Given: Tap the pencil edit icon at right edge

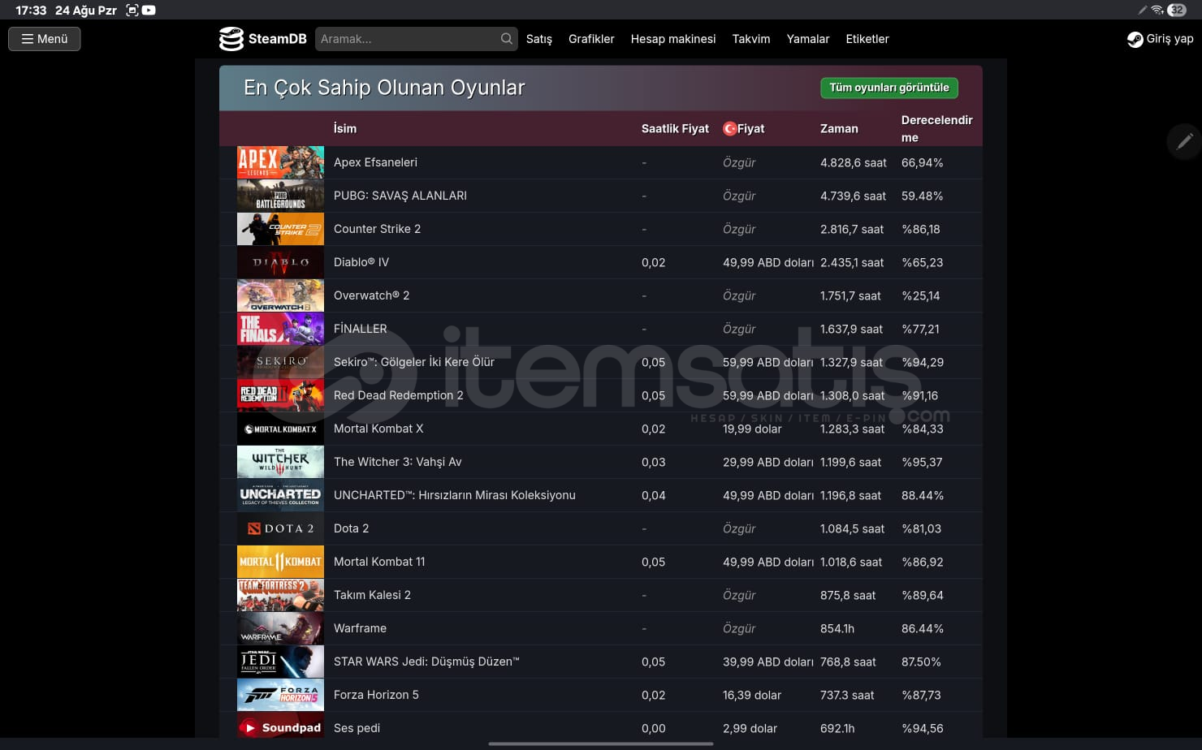Looking at the screenshot, I should click(1185, 141).
